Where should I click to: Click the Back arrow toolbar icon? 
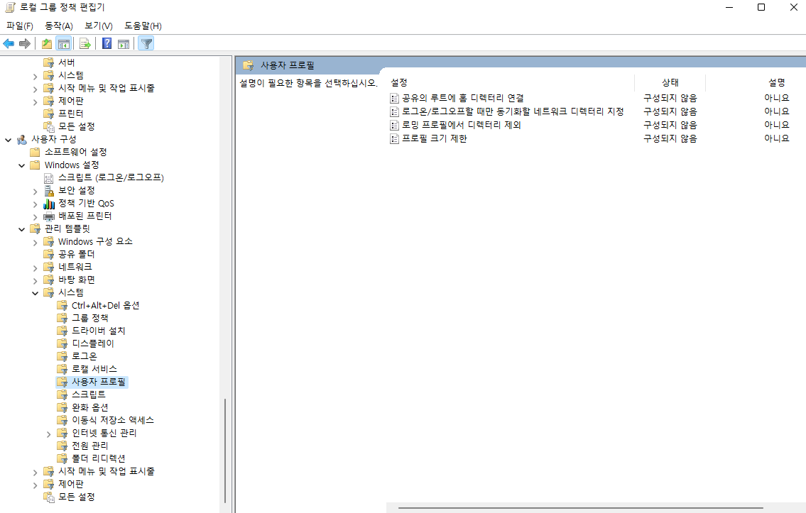click(x=9, y=44)
